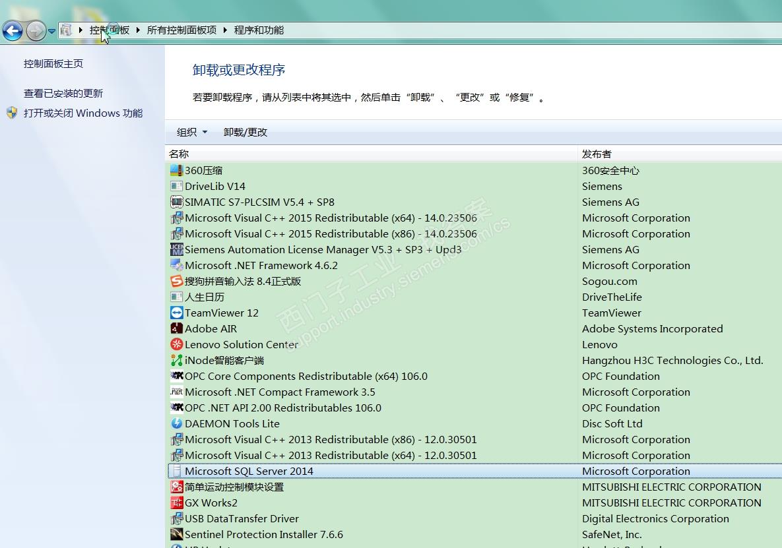The height and width of the screenshot is (548, 782).
Task: Click DAEMON Tools Lite icon
Action: tap(177, 423)
